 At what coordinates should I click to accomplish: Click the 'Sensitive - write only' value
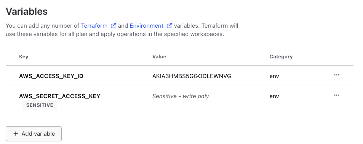coord(181,96)
